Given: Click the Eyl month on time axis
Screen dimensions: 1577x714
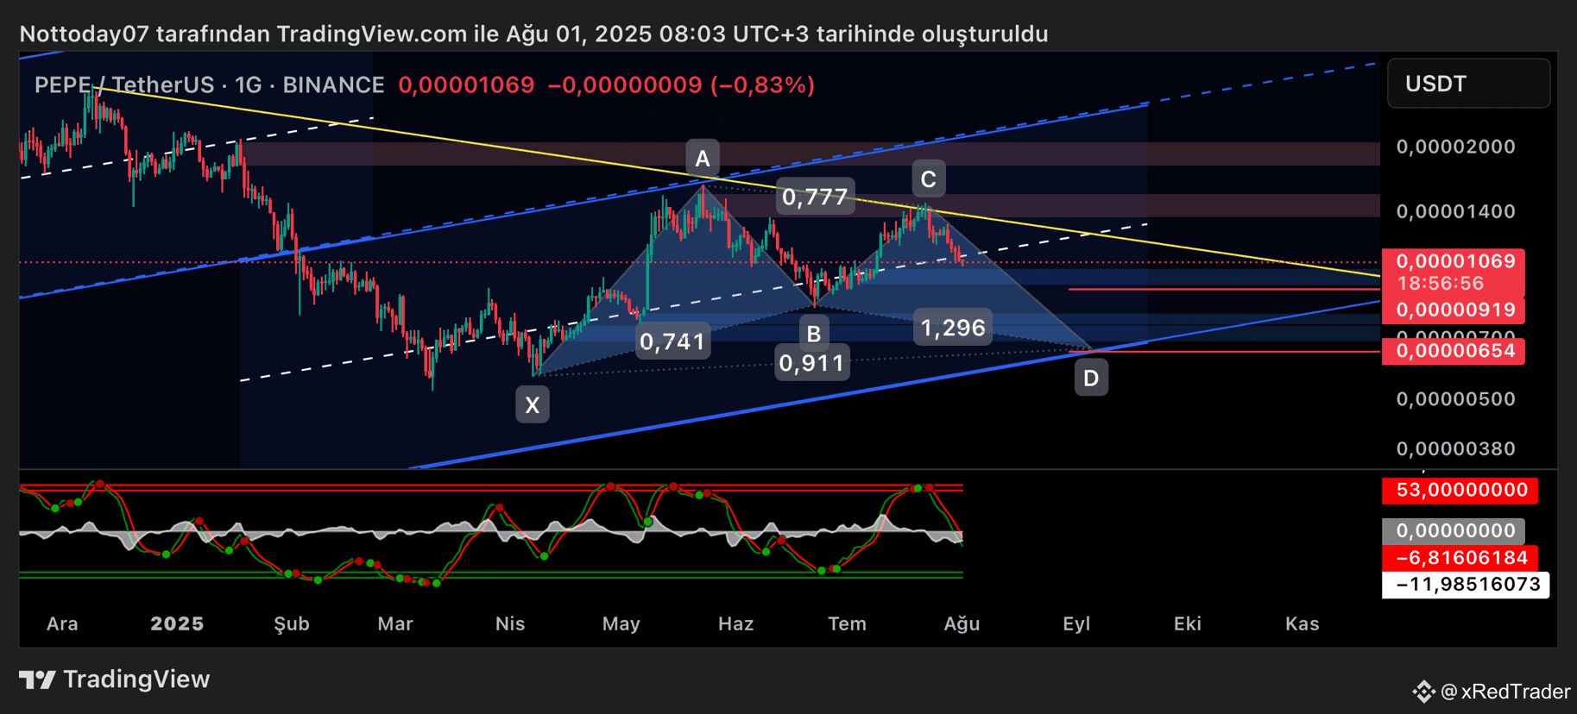Looking at the screenshot, I should pos(1076,624).
